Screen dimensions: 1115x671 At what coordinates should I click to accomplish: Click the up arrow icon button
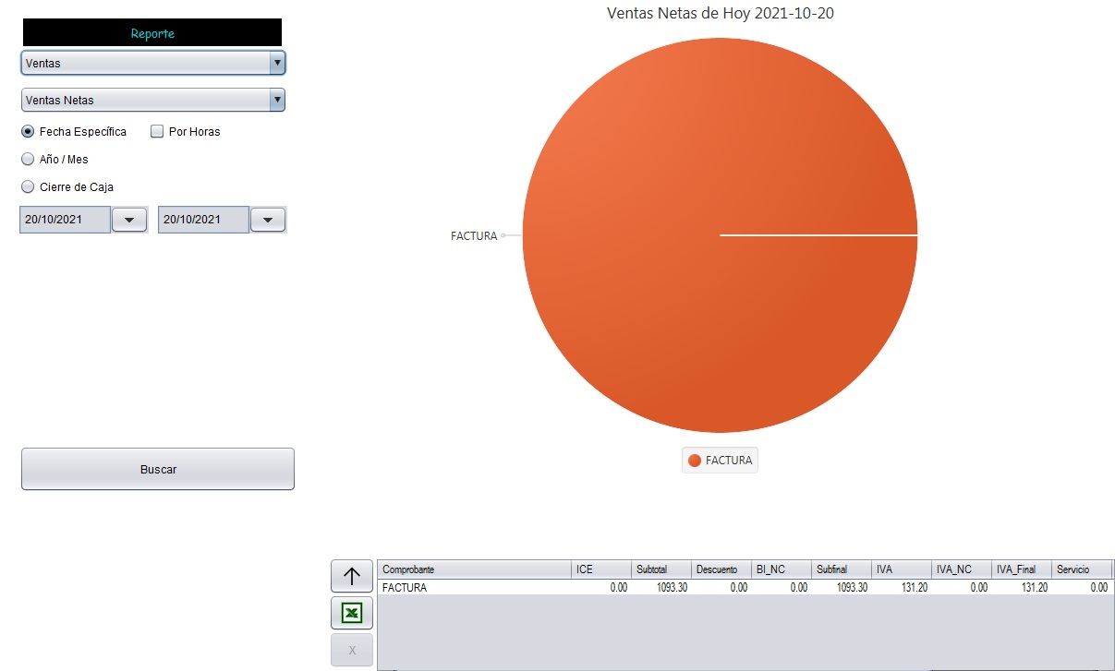coord(351,577)
